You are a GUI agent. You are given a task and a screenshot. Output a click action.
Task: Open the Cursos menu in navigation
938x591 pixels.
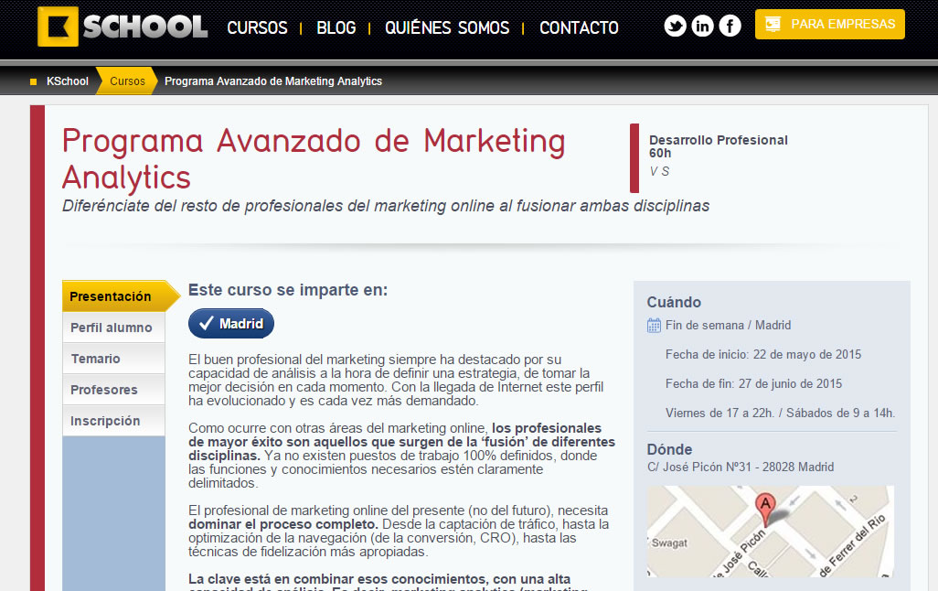(x=257, y=28)
